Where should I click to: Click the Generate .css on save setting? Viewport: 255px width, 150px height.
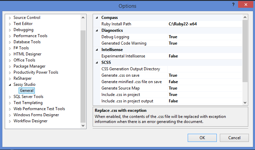click(x=120, y=75)
